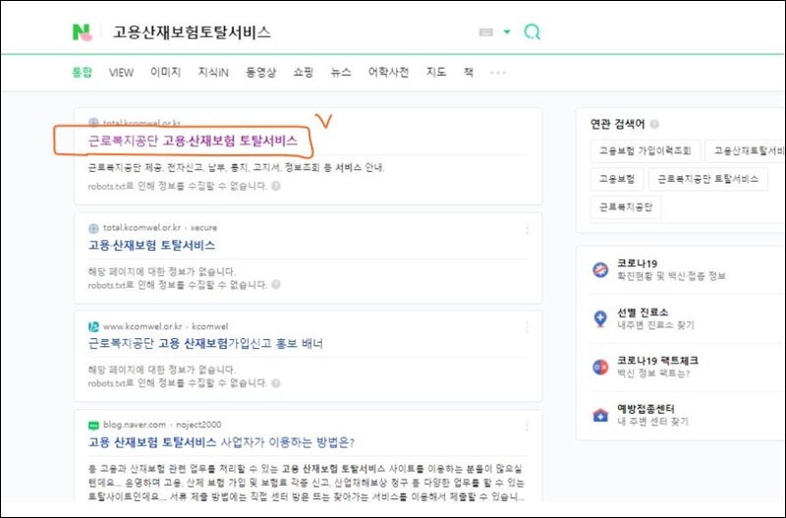The height and width of the screenshot is (518, 786).
Task: Open the Naver logo home icon
Action: 82,32
